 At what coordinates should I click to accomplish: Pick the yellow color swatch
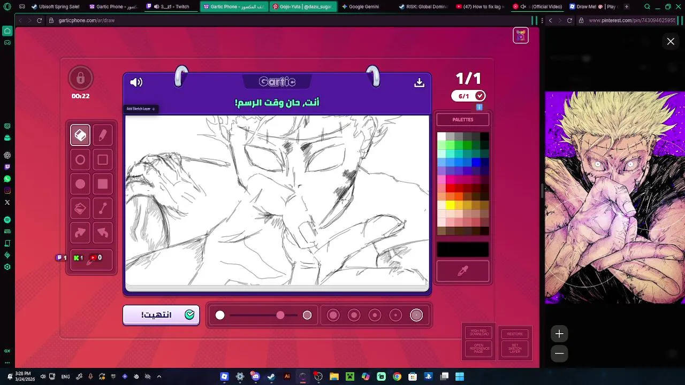[x=450, y=205]
